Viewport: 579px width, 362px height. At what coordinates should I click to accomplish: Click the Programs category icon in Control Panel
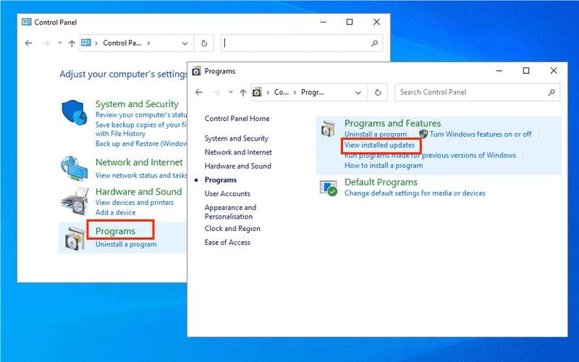click(75, 238)
